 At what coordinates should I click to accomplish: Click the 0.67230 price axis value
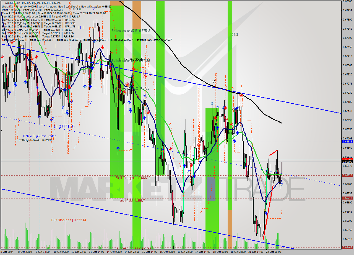click(x=348, y=93)
